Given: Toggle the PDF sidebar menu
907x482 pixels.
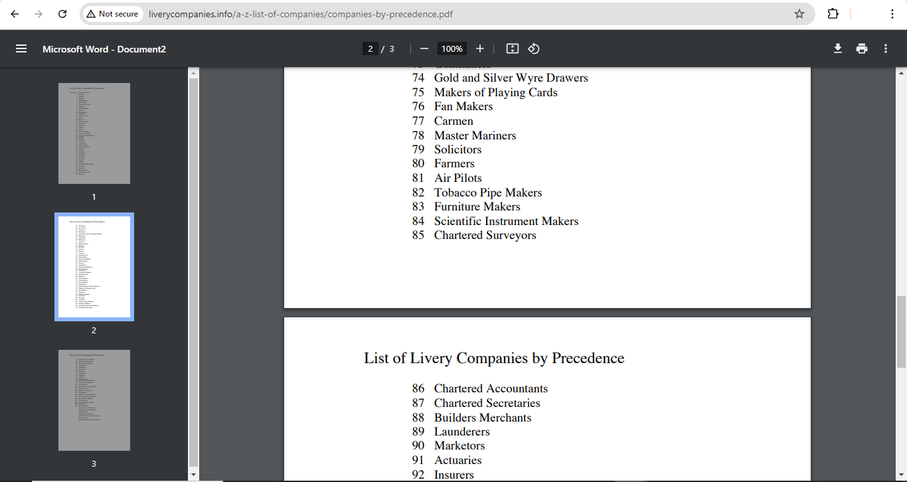Looking at the screenshot, I should (21, 48).
